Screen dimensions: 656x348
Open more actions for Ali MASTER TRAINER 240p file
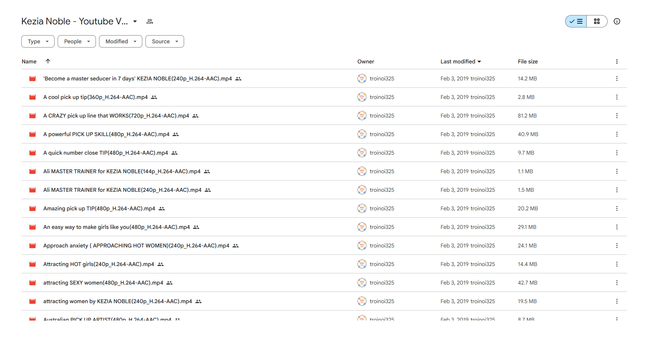(x=617, y=190)
